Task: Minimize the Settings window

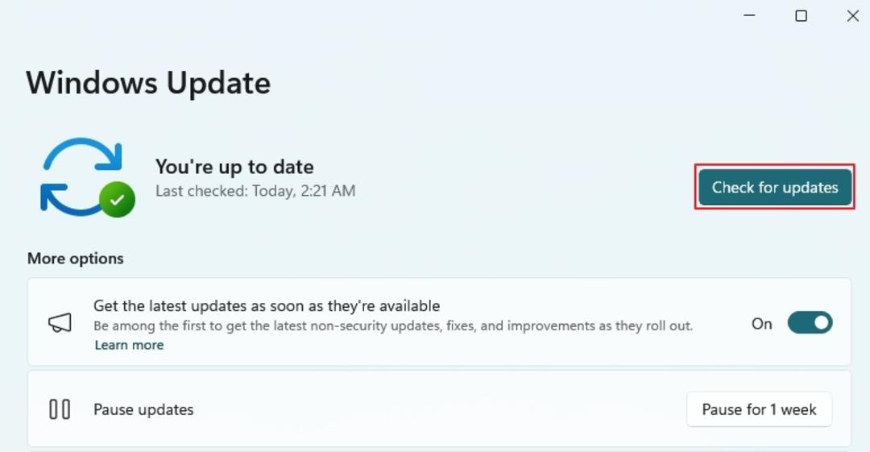Action: pos(750,15)
